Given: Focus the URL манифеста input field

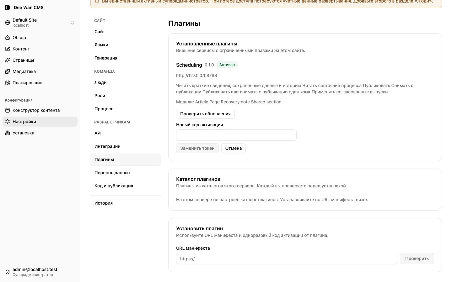Looking at the screenshot, I should [287, 258].
